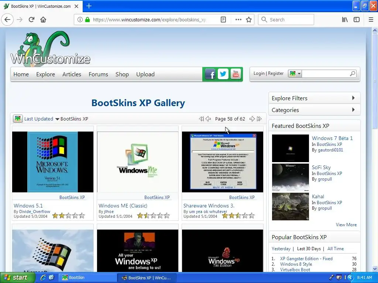Click the gallery home icon beside Last Updated
Screen dimensions: 378x283
click(18, 119)
